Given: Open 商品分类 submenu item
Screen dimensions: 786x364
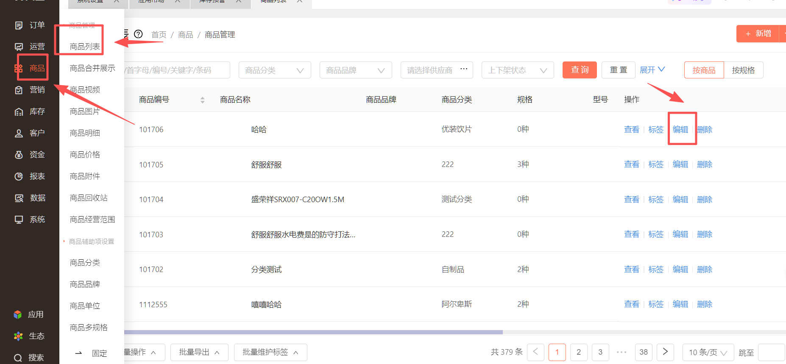Looking at the screenshot, I should coord(85,263).
